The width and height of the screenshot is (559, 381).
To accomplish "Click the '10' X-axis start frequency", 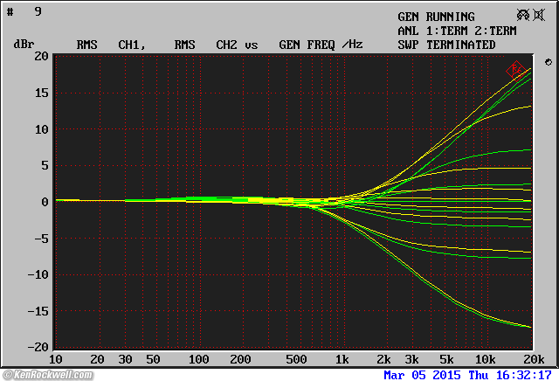I will click(x=56, y=359).
